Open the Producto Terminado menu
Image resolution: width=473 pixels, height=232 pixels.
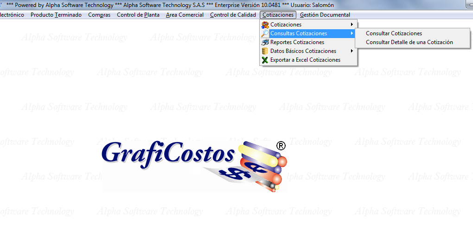point(56,15)
